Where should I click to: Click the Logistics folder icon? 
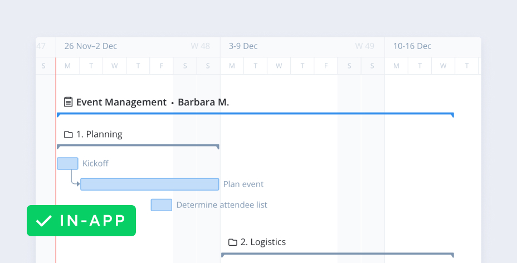click(x=233, y=242)
